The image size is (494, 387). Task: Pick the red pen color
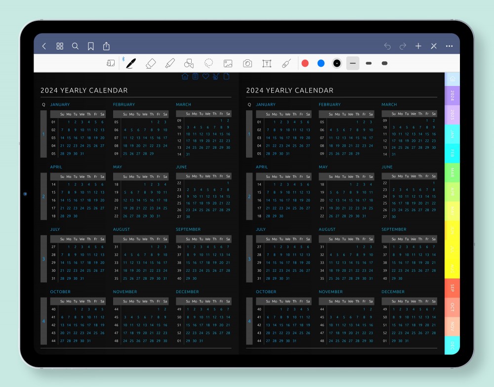(x=305, y=63)
